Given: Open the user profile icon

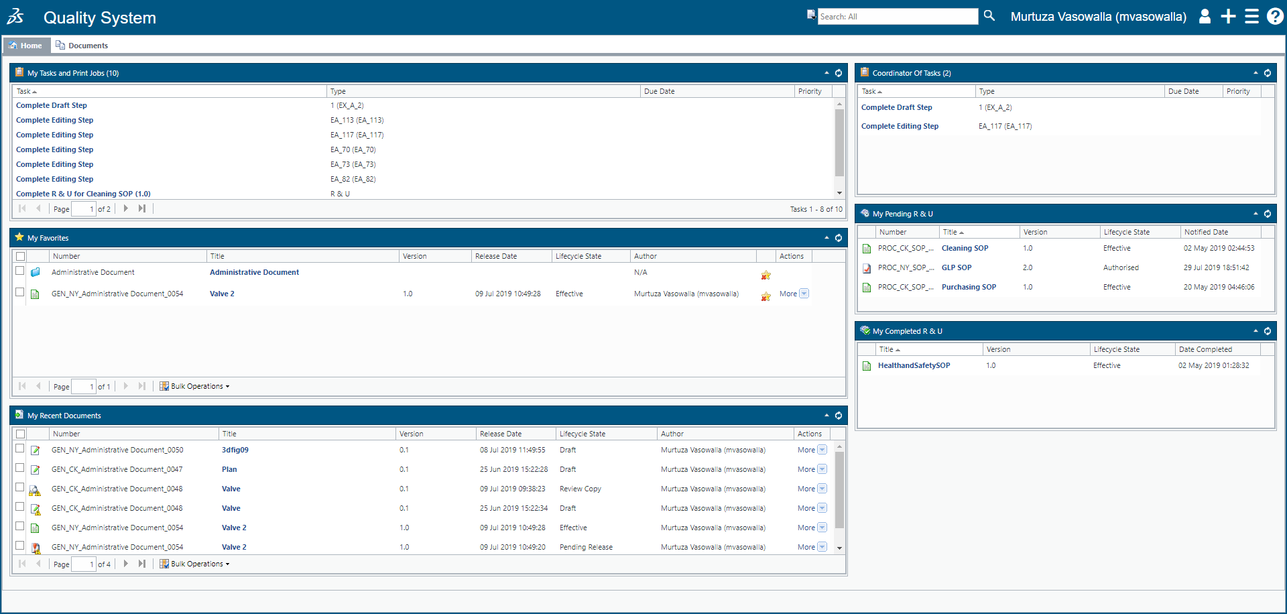Looking at the screenshot, I should [x=1205, y=16].
